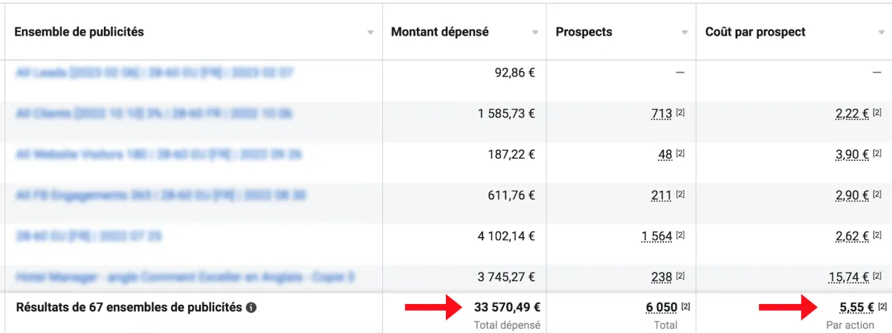Viewport: 892px width, 333px height.
Task: Click the [2] footnote icon beside 6 050 total
Action: 685,307
